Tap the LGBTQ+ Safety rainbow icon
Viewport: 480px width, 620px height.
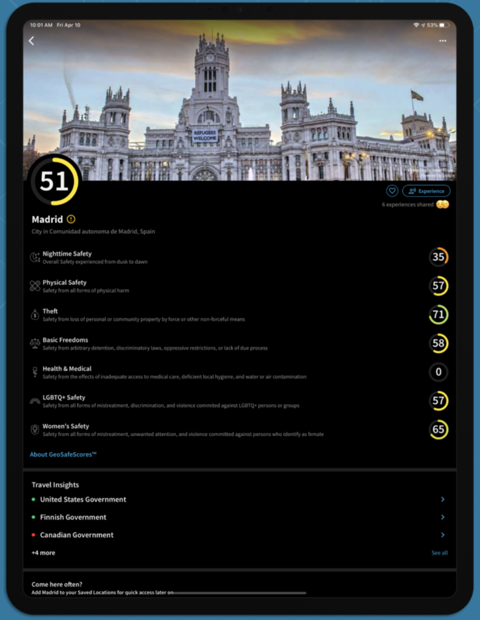[35, 401]
